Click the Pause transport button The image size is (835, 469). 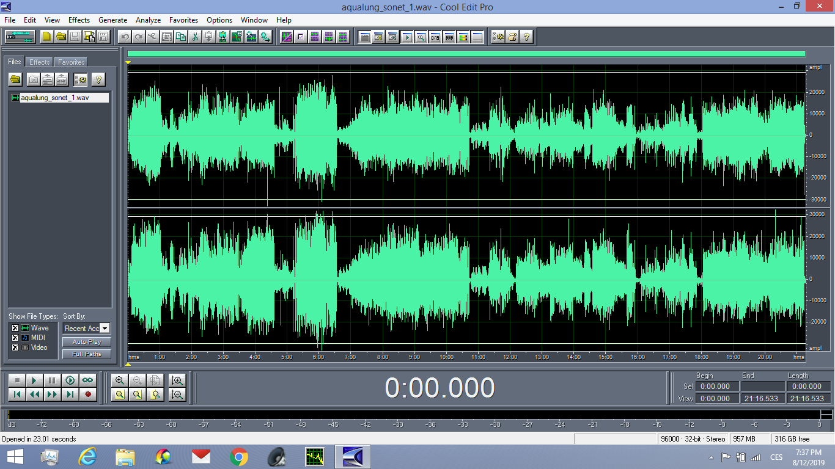(53, 380)
